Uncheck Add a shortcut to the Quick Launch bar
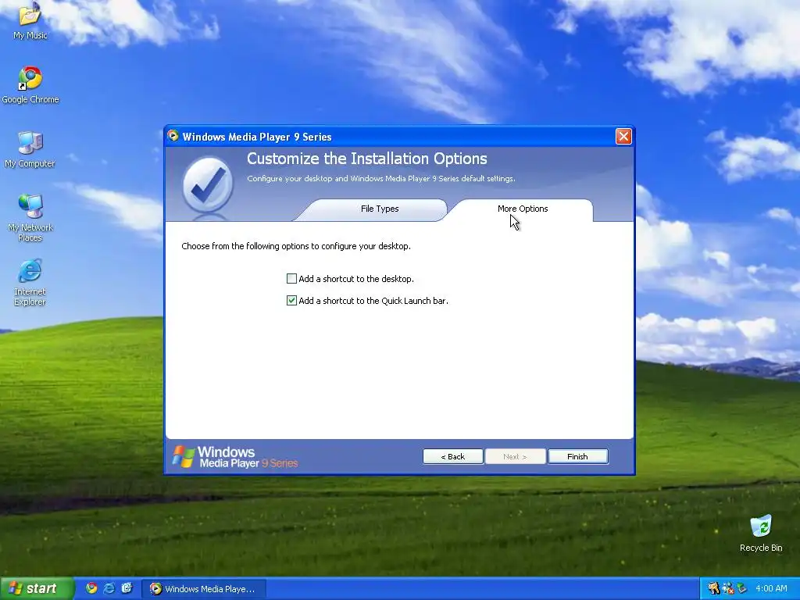Image resolution: width=800 pixels, height=600 pixels. pos(291,301)
